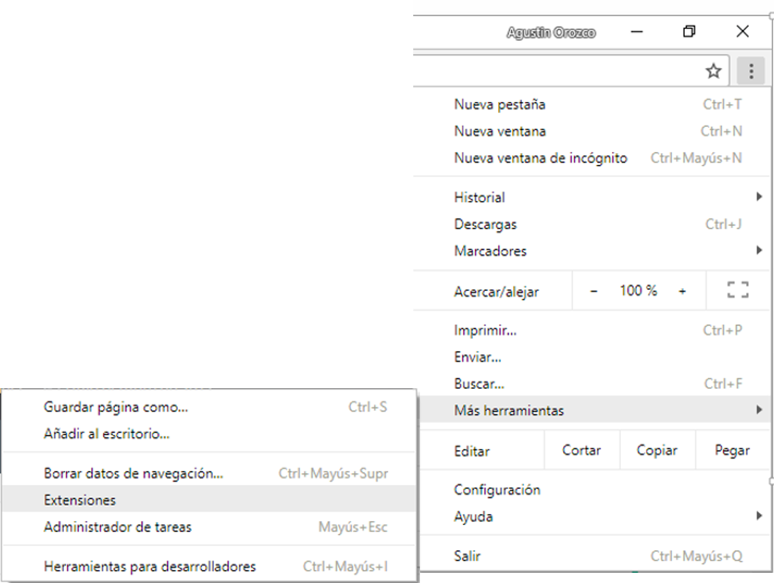Expand the Historial submenu
Image resolution: width=774 pixels, height=583 pixels.
(x=592, y=197)
